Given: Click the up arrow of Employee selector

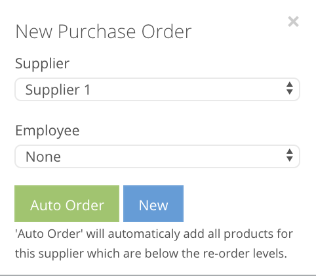Looking at the screenshot, I should [290, 151].
